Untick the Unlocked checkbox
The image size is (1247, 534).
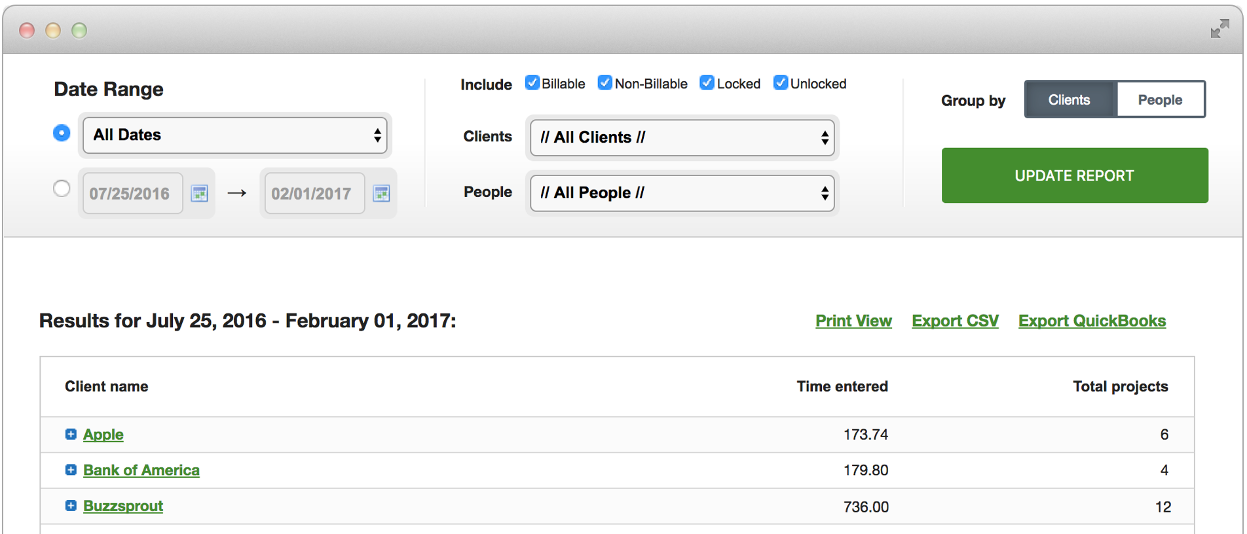click(x=780, y=83)
